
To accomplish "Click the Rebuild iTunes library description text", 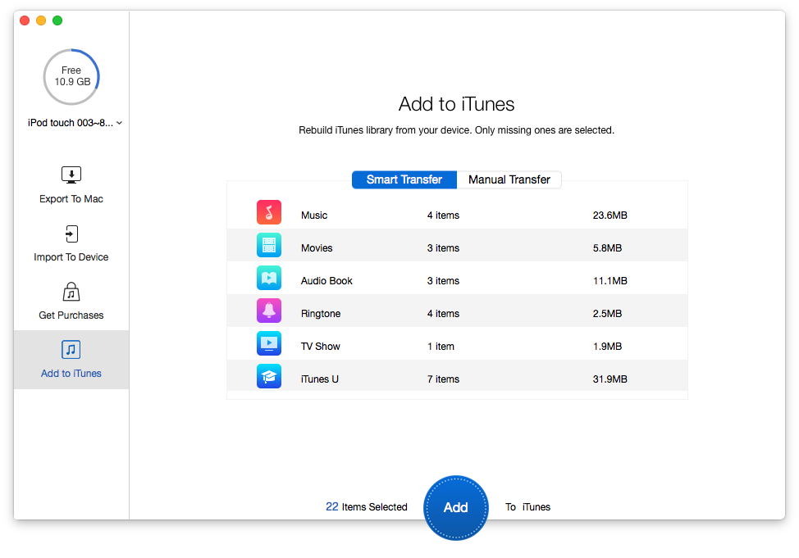I will (x=457, y=130).
